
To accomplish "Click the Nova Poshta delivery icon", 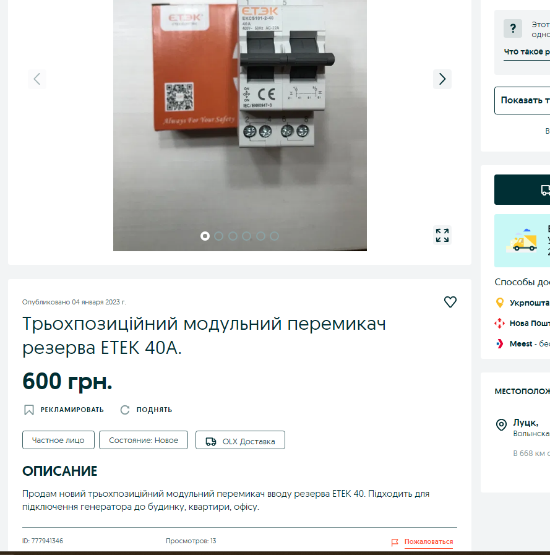I will (x=499, y=323).
